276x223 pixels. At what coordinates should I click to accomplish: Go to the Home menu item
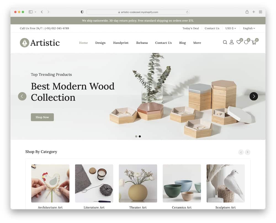click(83, 43)
